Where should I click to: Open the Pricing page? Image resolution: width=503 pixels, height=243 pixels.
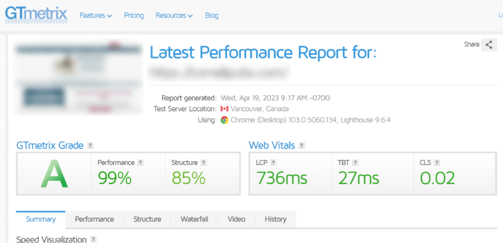[134, 15]
